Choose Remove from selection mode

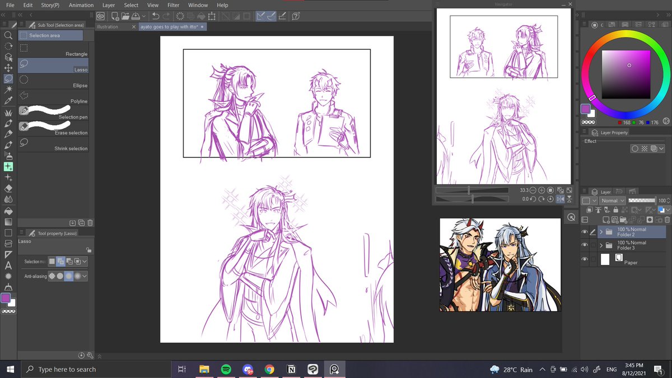click(69, 262)
